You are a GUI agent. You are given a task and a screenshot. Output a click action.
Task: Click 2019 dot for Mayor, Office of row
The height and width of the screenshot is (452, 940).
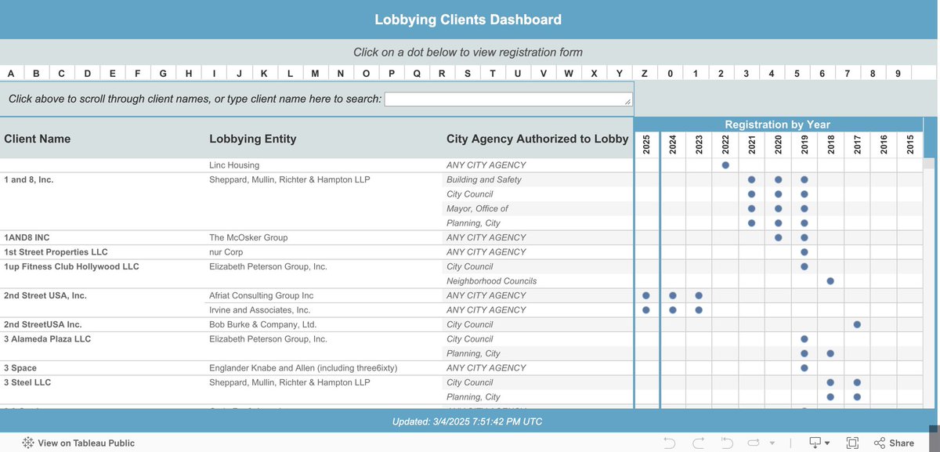[804, 208]
